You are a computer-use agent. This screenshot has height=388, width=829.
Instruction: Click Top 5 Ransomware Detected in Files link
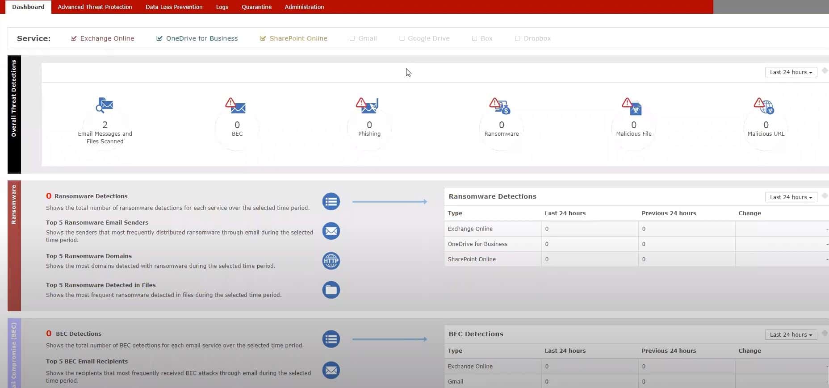(x=101, y=285)
